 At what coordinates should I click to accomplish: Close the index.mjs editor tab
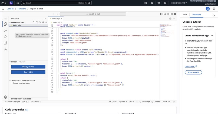pyautogui.click(x=62, y=19)
